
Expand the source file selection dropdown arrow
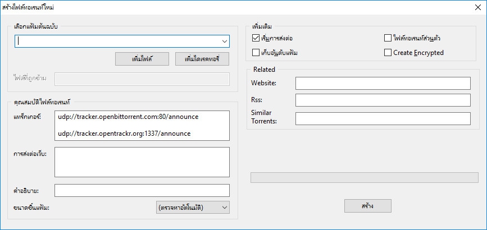click(224, 41)
